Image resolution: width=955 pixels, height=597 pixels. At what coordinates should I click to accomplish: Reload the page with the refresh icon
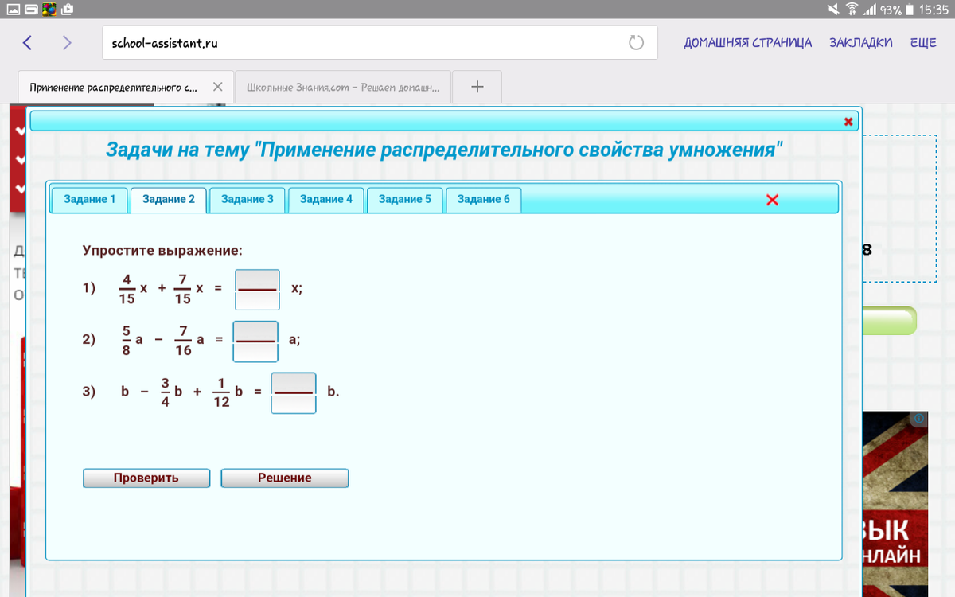click(x=636, y=43)
